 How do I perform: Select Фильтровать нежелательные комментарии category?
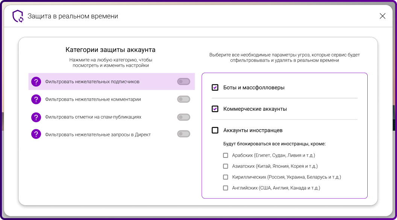click(93, 99)
